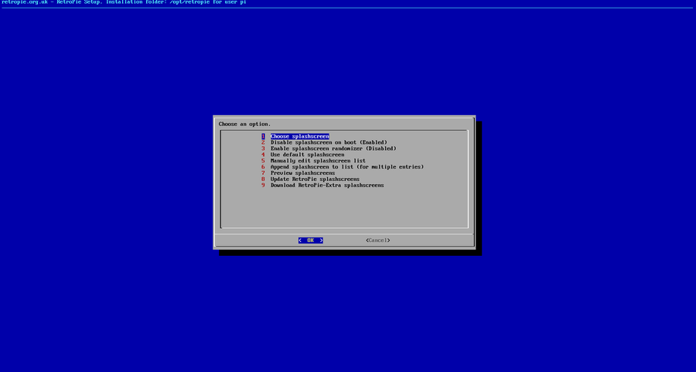Click the red number 7 tag
Viewport: 696px width, 372px height.
(263, 173)
